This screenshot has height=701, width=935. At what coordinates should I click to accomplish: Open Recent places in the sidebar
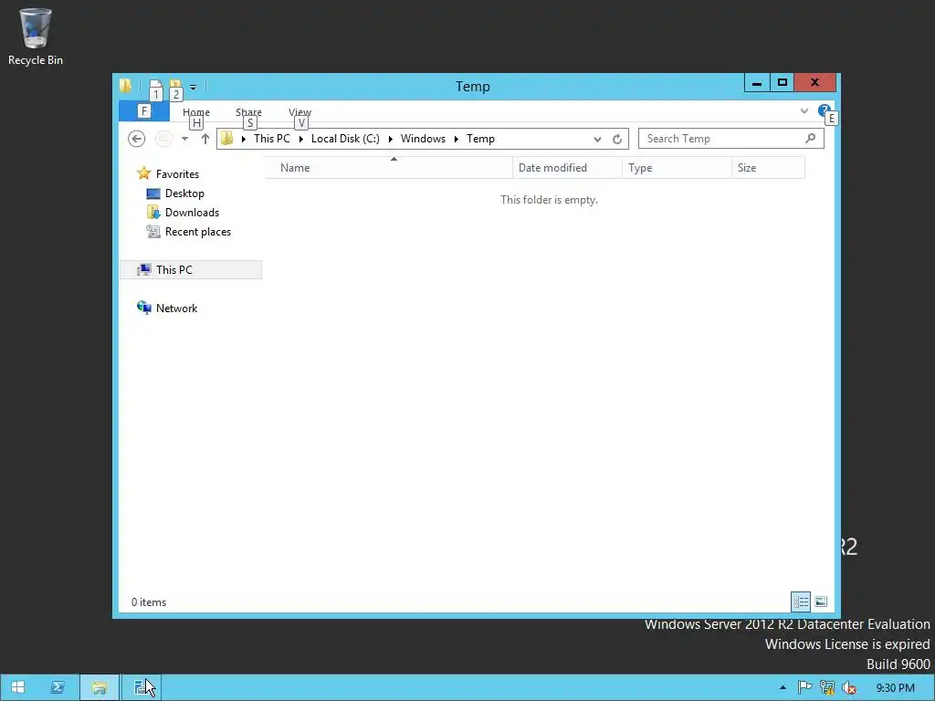(x=197, y=232)
